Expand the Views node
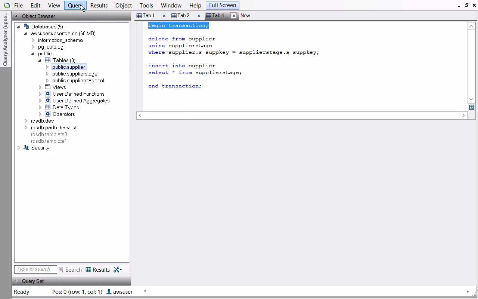478x299 pixels. 40,87
